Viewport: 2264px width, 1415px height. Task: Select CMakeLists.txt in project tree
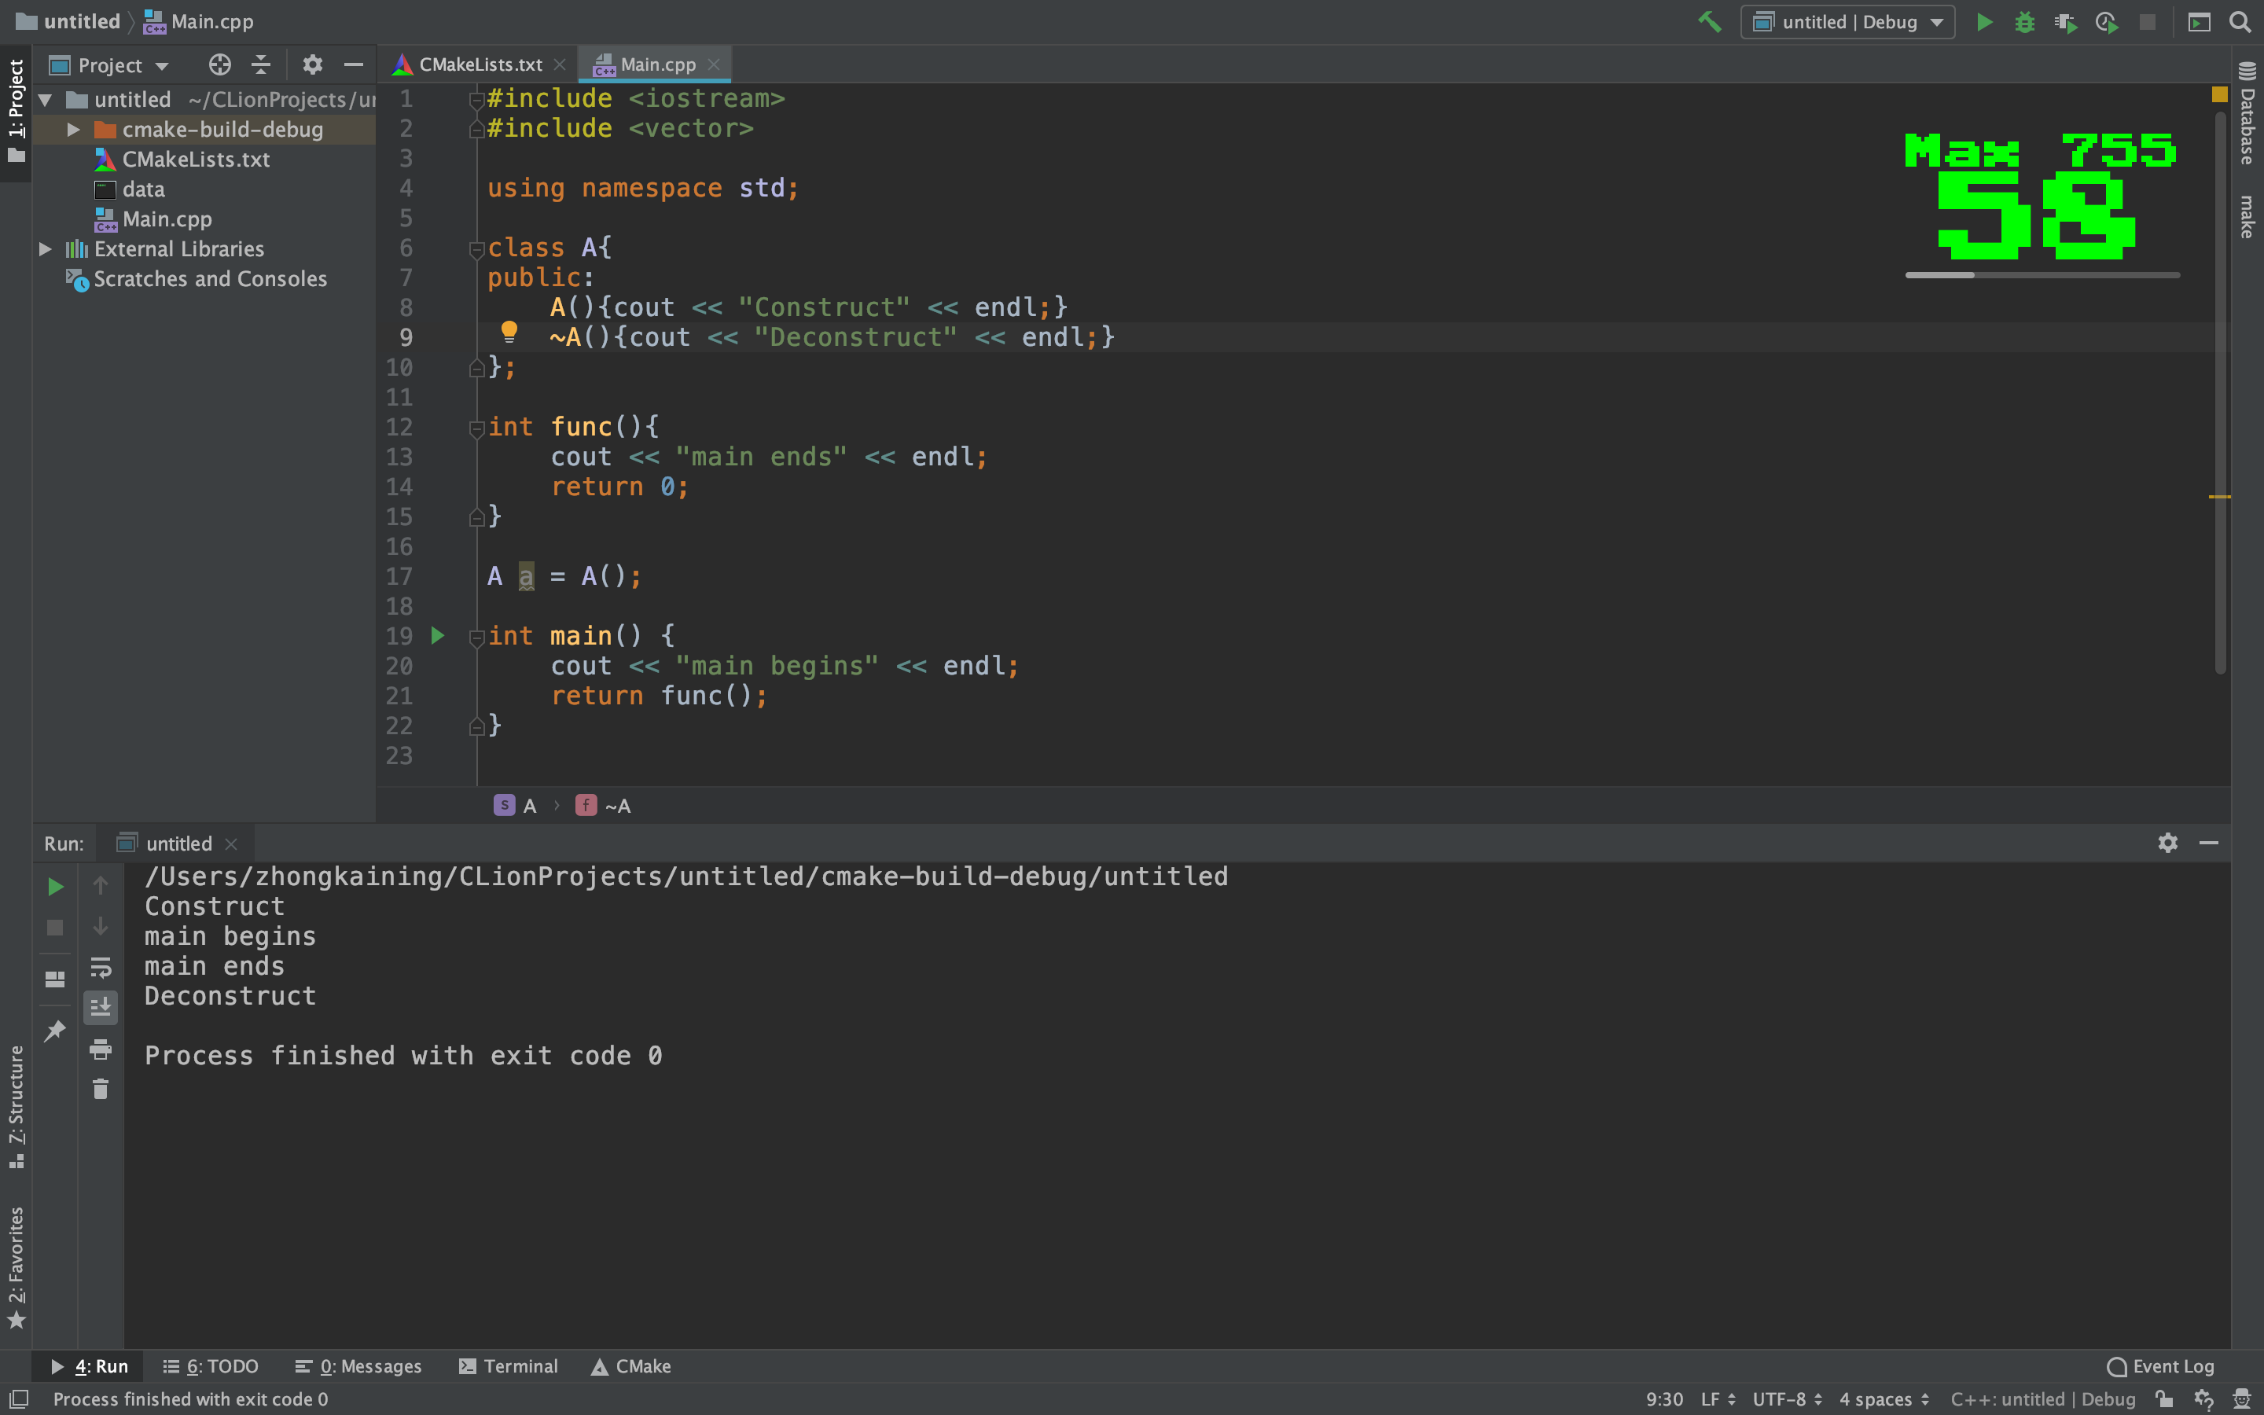pos(196,159)
